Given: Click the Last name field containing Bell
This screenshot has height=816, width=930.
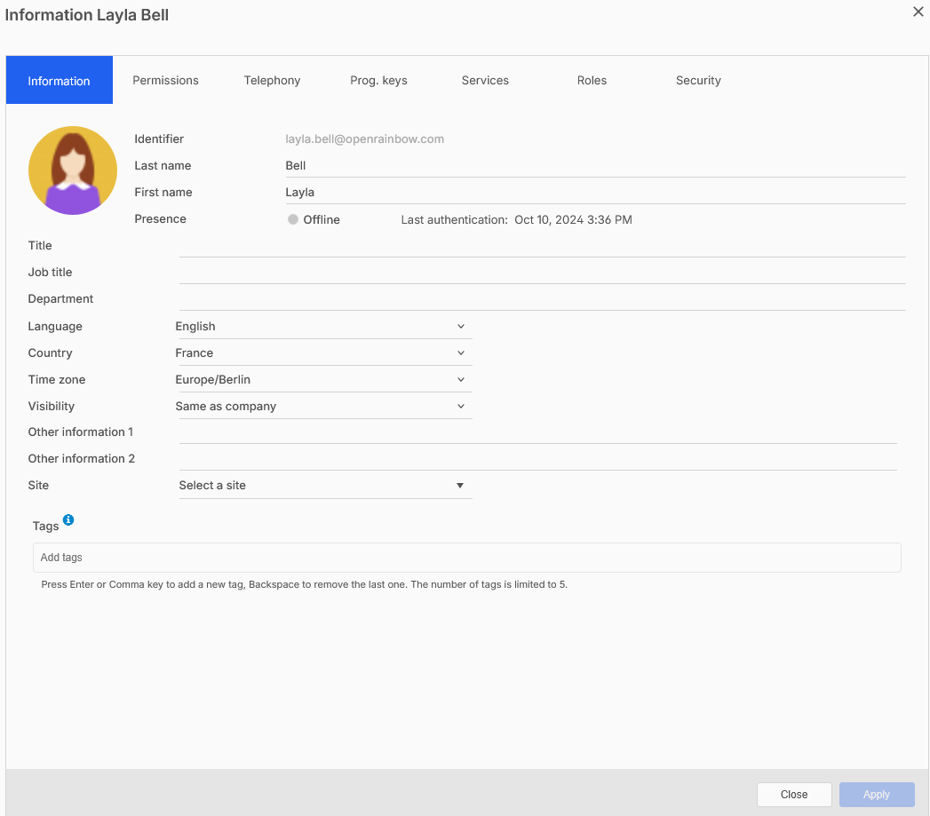Looking at the screenshot, I should [593, 166].
